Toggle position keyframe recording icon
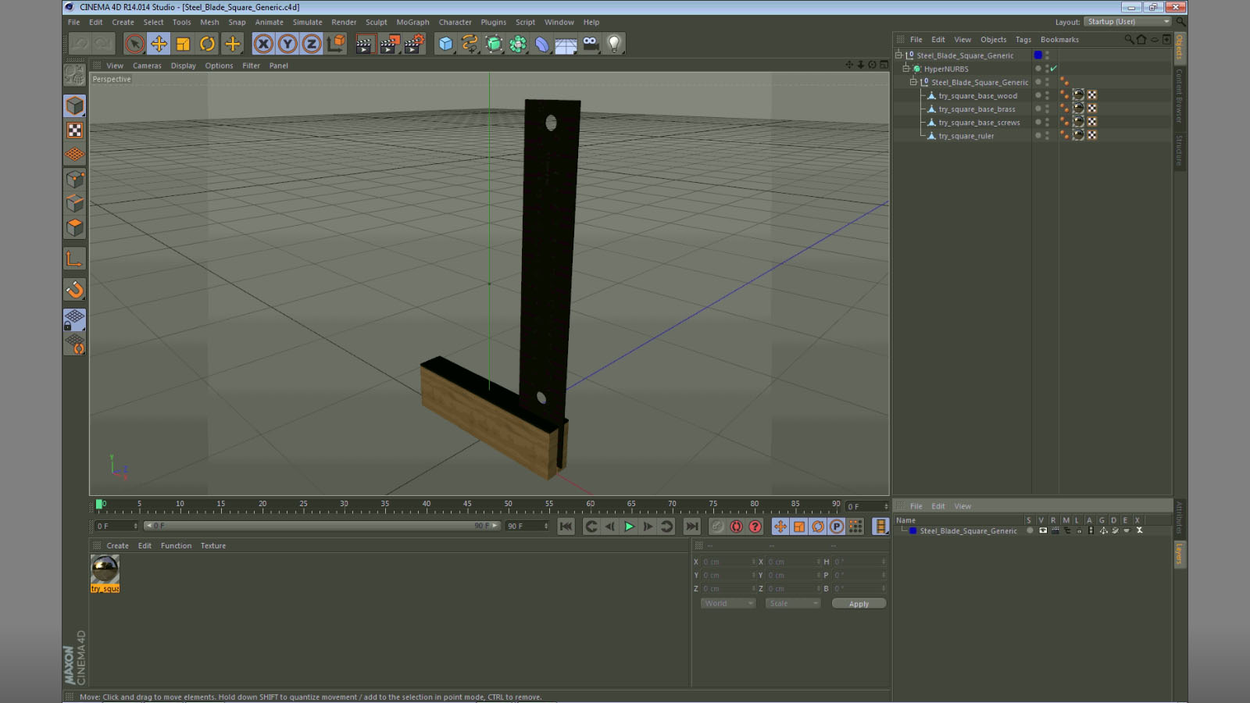The height and width of the screenshot is (703, 1250). click(780, 526)
